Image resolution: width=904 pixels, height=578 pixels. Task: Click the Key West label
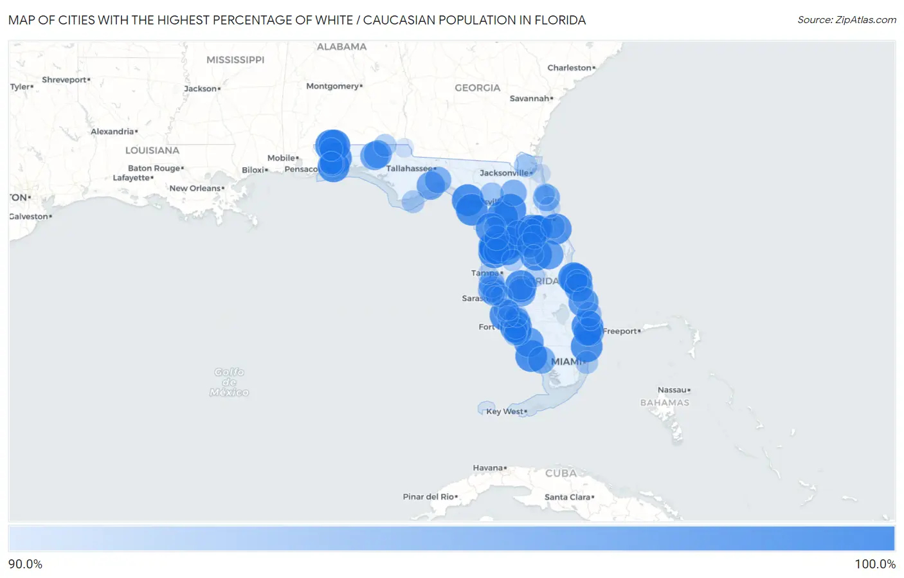pos(505,411)
